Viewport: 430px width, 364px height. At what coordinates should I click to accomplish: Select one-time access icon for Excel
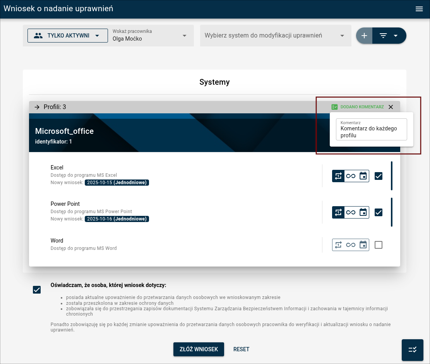[338, 176]
